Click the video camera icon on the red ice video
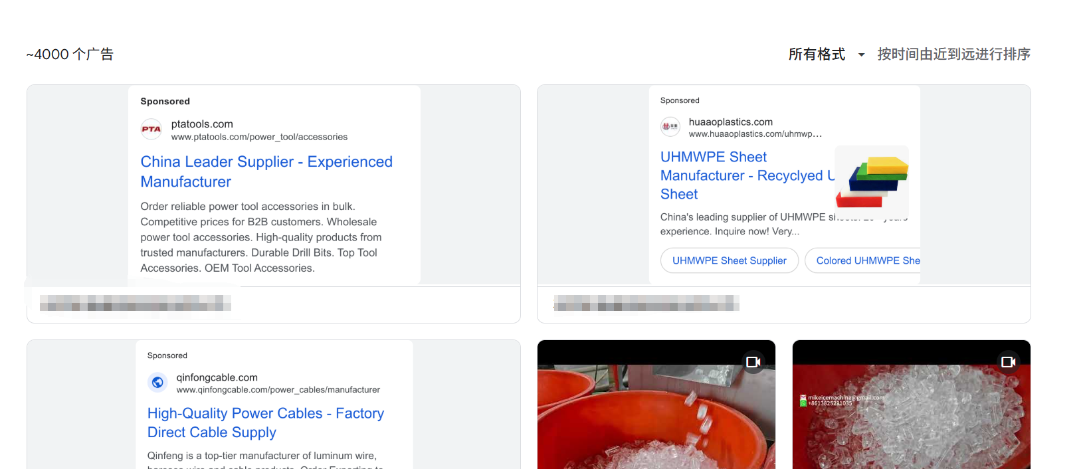 [1009, 362]
